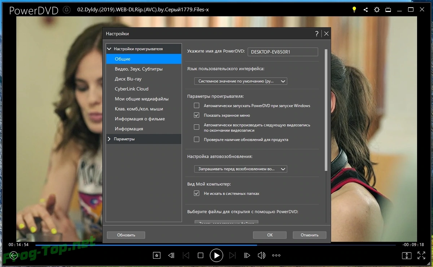Toggle Не искать в системных папках

pyautogui.click(x=197, y=193)
